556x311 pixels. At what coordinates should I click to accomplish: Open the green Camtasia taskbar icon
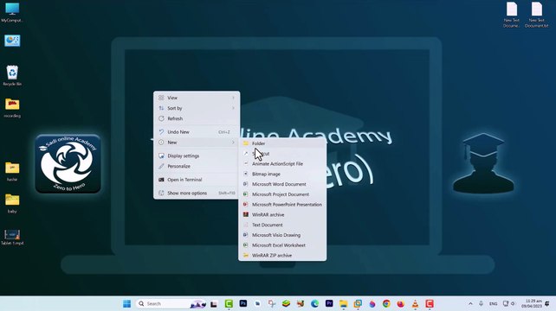click(x=229, y=303)
